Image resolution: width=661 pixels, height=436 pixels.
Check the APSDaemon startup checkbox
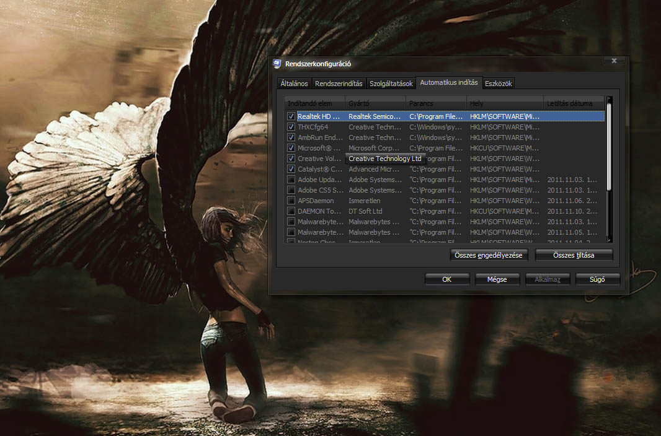click(291, 201)
